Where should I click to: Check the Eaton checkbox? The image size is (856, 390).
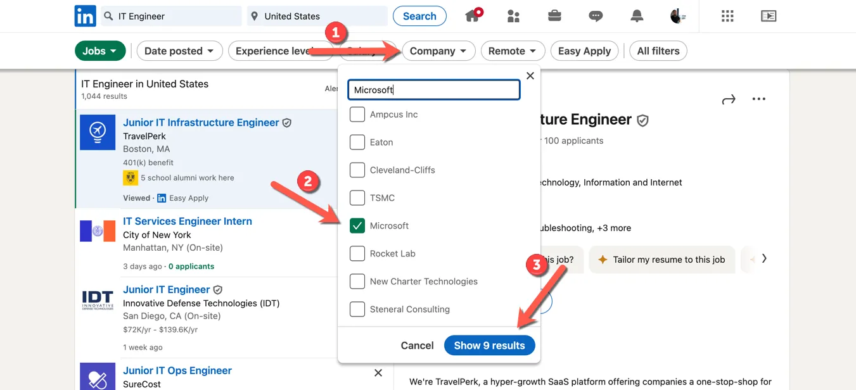[x=357, y=142]
